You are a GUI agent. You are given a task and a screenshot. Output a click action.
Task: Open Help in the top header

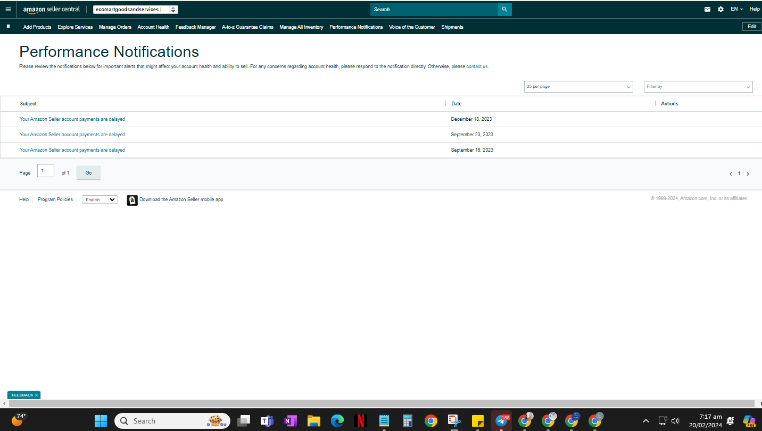click(755, 9)
